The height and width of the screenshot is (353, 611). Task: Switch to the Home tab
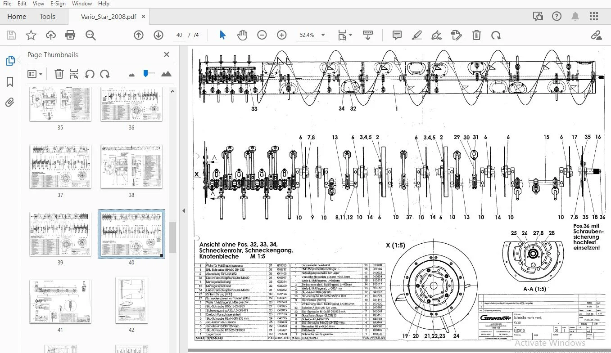click(17, 17)
